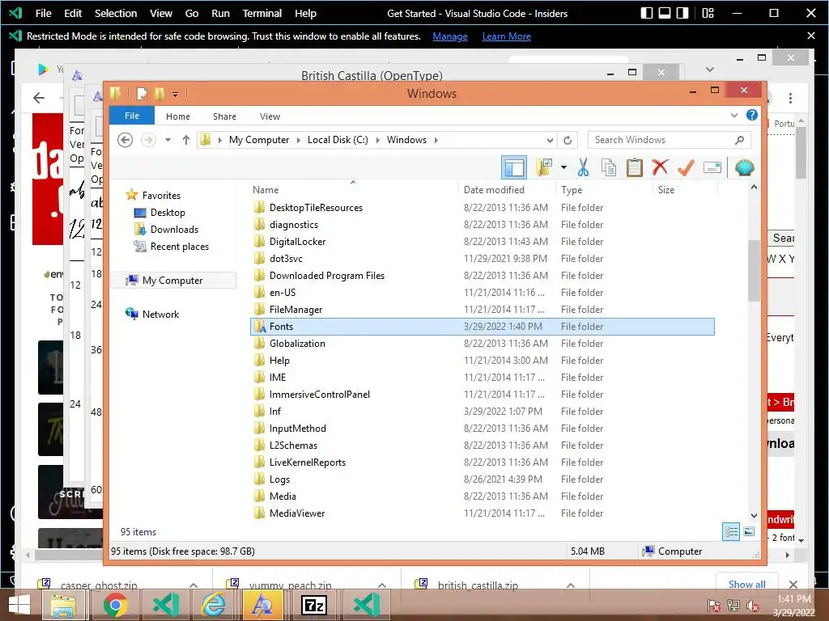Toggle the bottom panel in VS Code
The height and width of the screenshot is (621, 829).
(665, 13)
